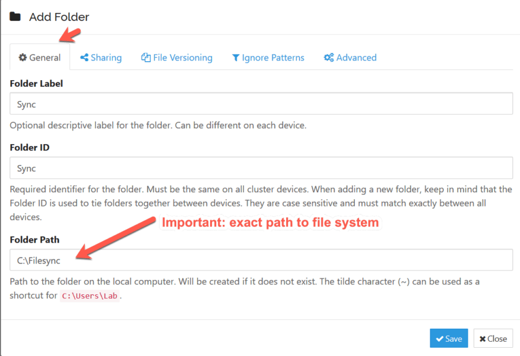Save the new folder settings
The height and width of the screenshot is (356, 520).
[449, 338]
